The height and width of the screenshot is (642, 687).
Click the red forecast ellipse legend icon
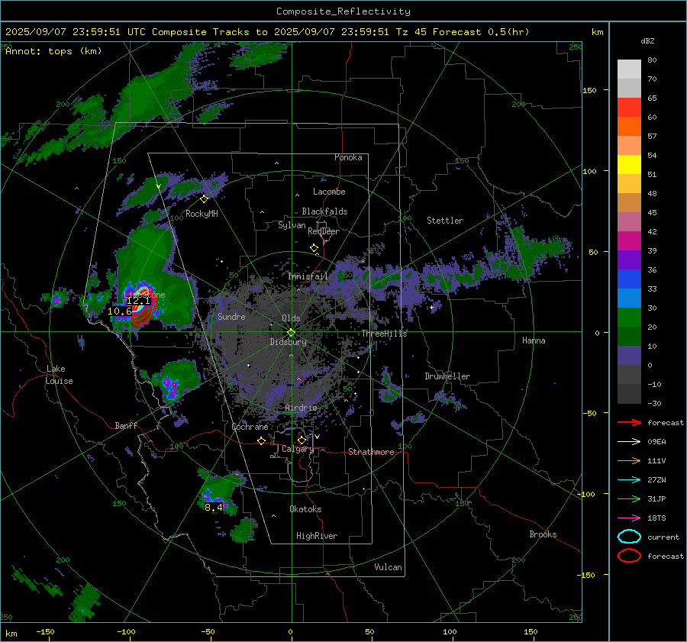tap(629, 556)
